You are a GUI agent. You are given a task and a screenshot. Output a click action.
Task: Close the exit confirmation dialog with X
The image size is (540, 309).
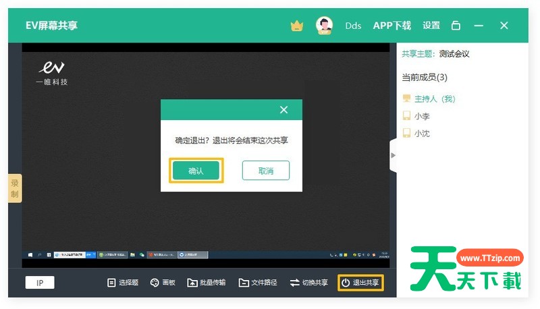pos(283,109)
